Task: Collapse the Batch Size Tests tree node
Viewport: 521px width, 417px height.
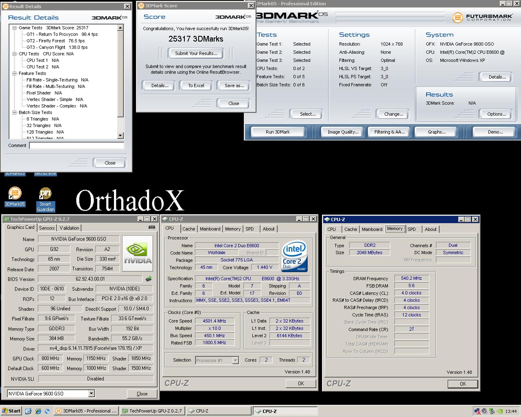Action: pos(15,112)
